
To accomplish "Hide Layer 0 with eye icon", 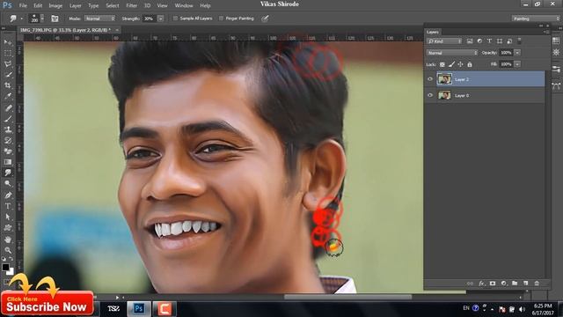I will pos(430,95).
